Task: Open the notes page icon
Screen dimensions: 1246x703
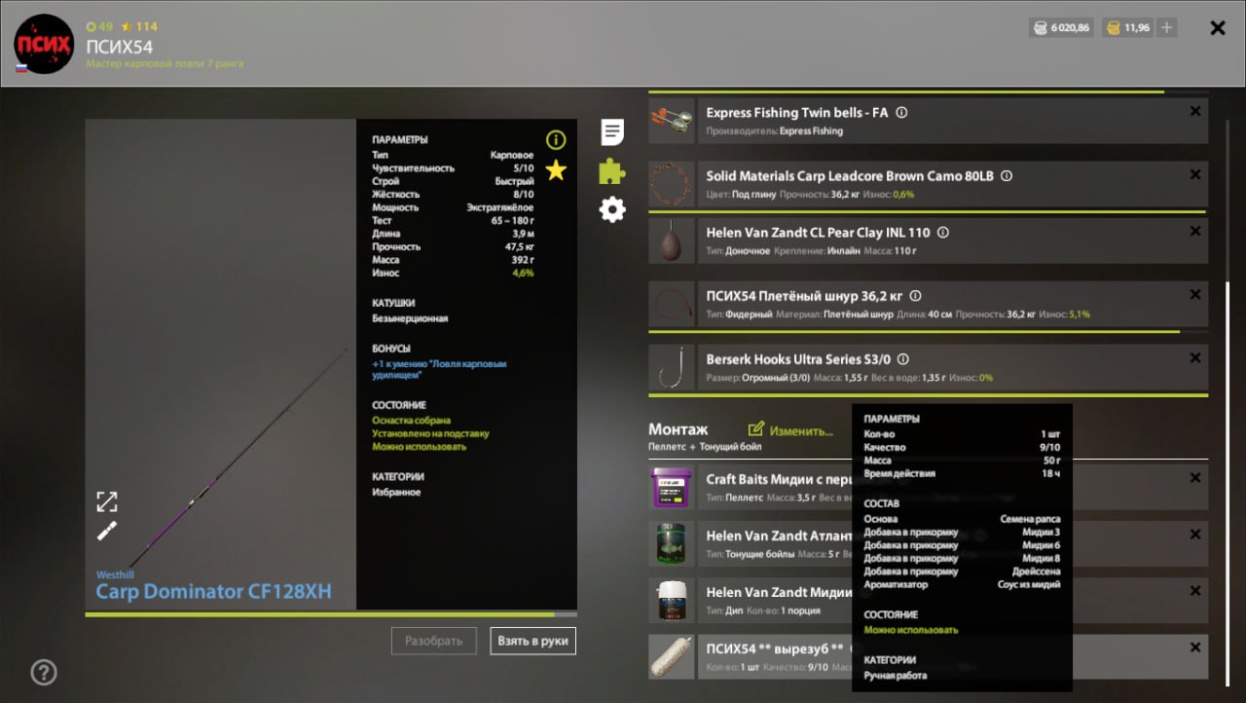Action: tap(612, 132)
